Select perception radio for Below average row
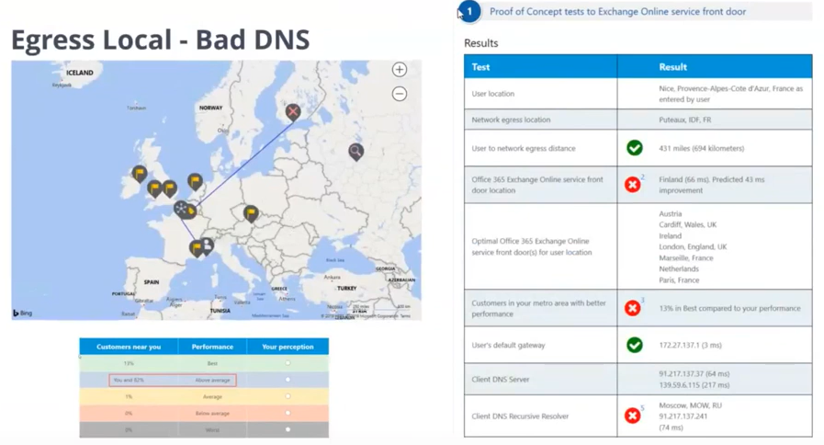Screen dimensions: 824x445 [288, 413]
